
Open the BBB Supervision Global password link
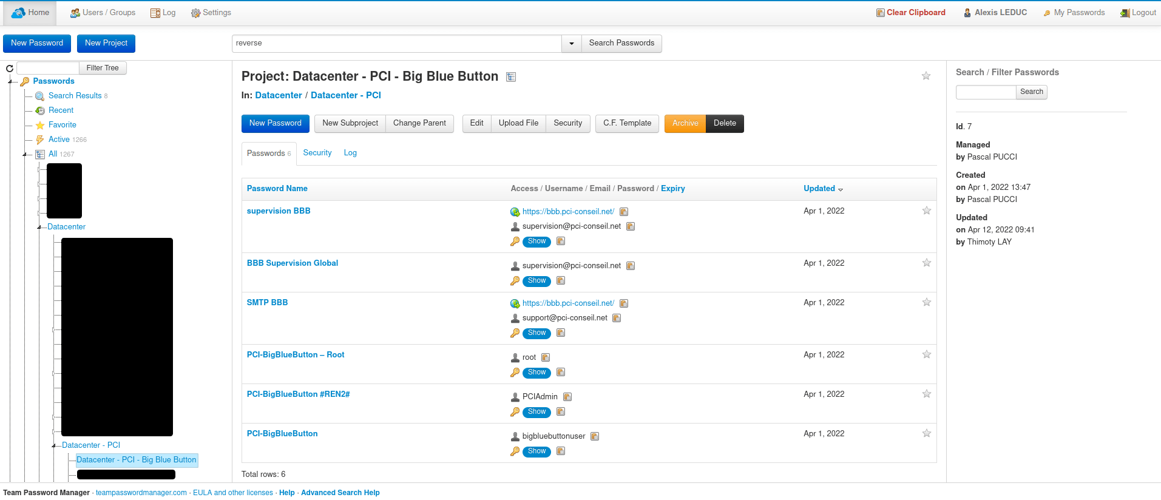coord(293,263)
